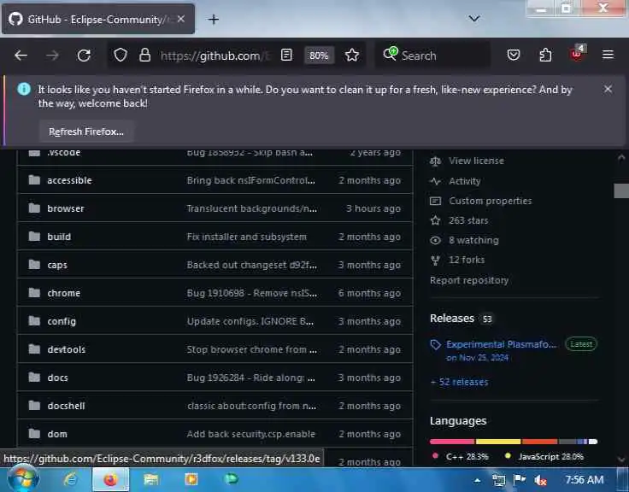629x492 pixels.
Task: View the 263 stars link
Action: 468,220
